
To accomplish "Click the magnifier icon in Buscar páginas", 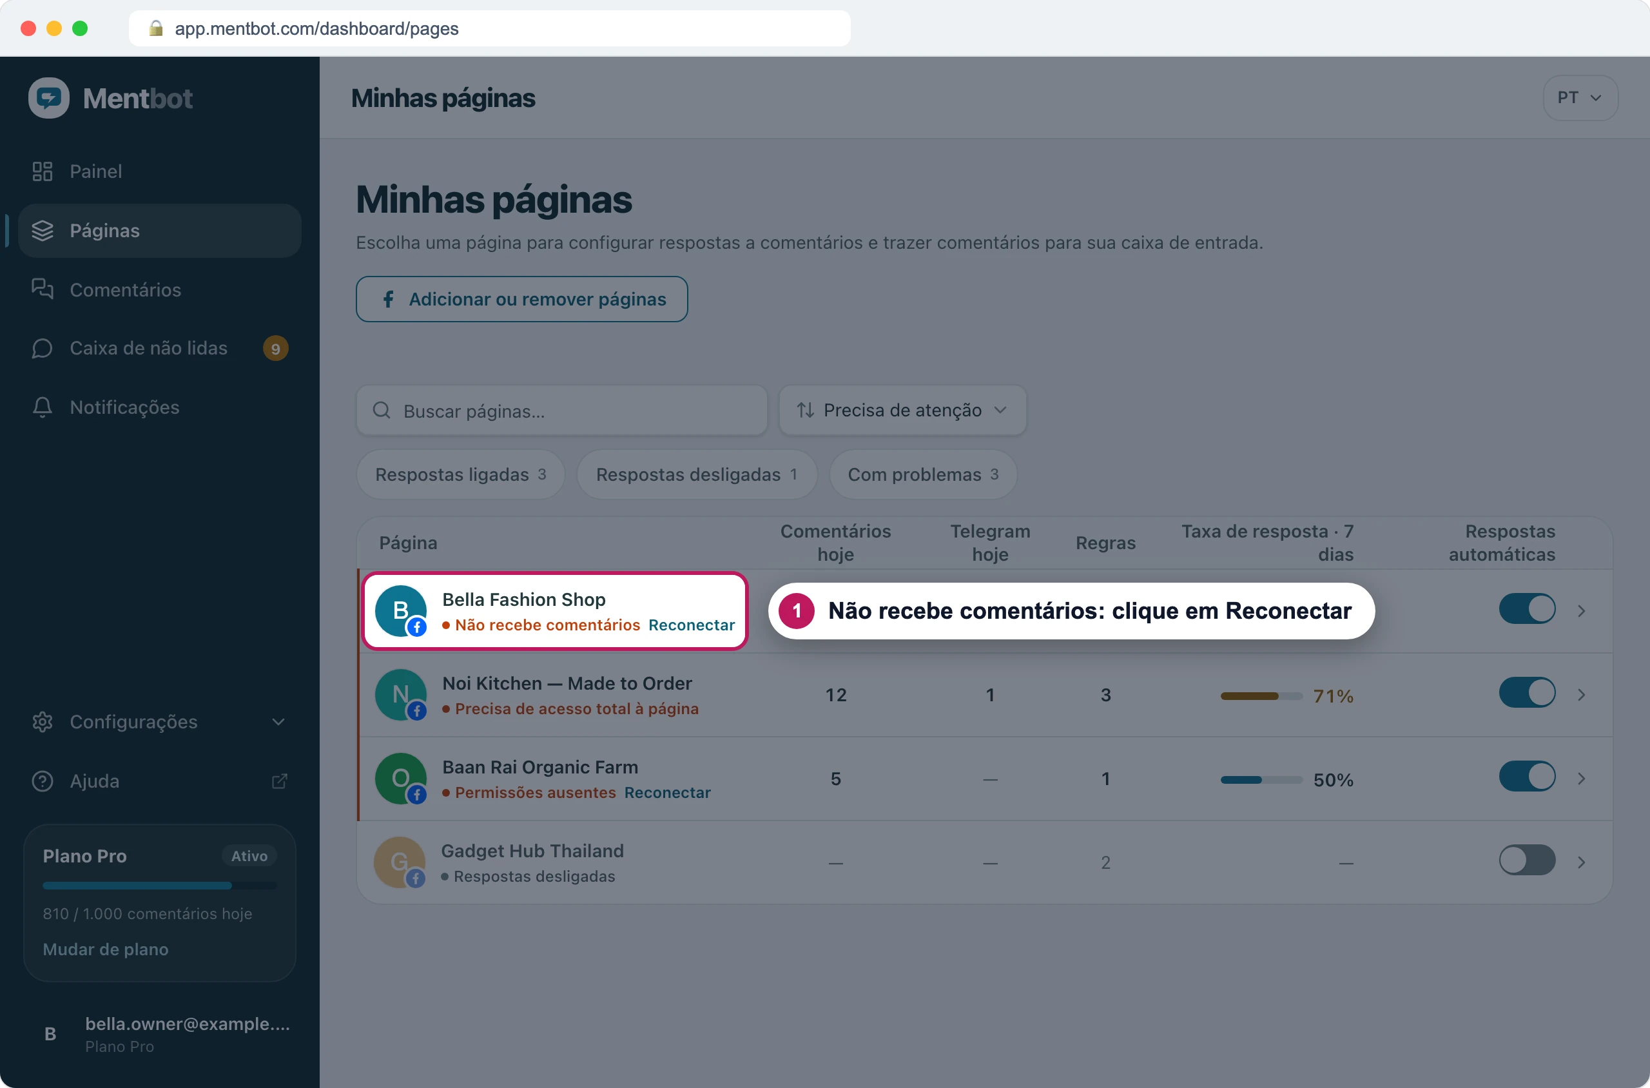I will [382, 410].
